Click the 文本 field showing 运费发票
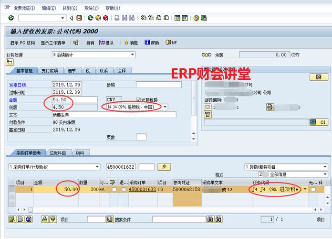 [x=114, y=115]
